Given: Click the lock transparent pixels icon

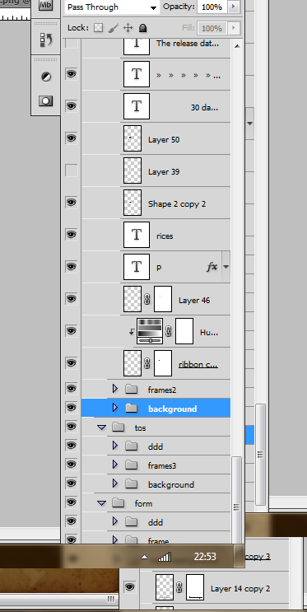Looking at the screenshot, I should coord(99,28).
